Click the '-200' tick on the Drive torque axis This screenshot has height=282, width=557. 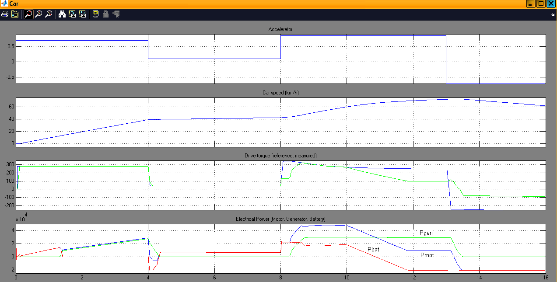(10, 205)
